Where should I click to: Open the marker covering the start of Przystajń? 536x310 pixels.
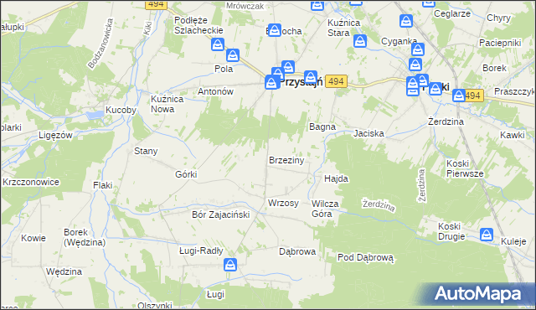pos(271,83)
